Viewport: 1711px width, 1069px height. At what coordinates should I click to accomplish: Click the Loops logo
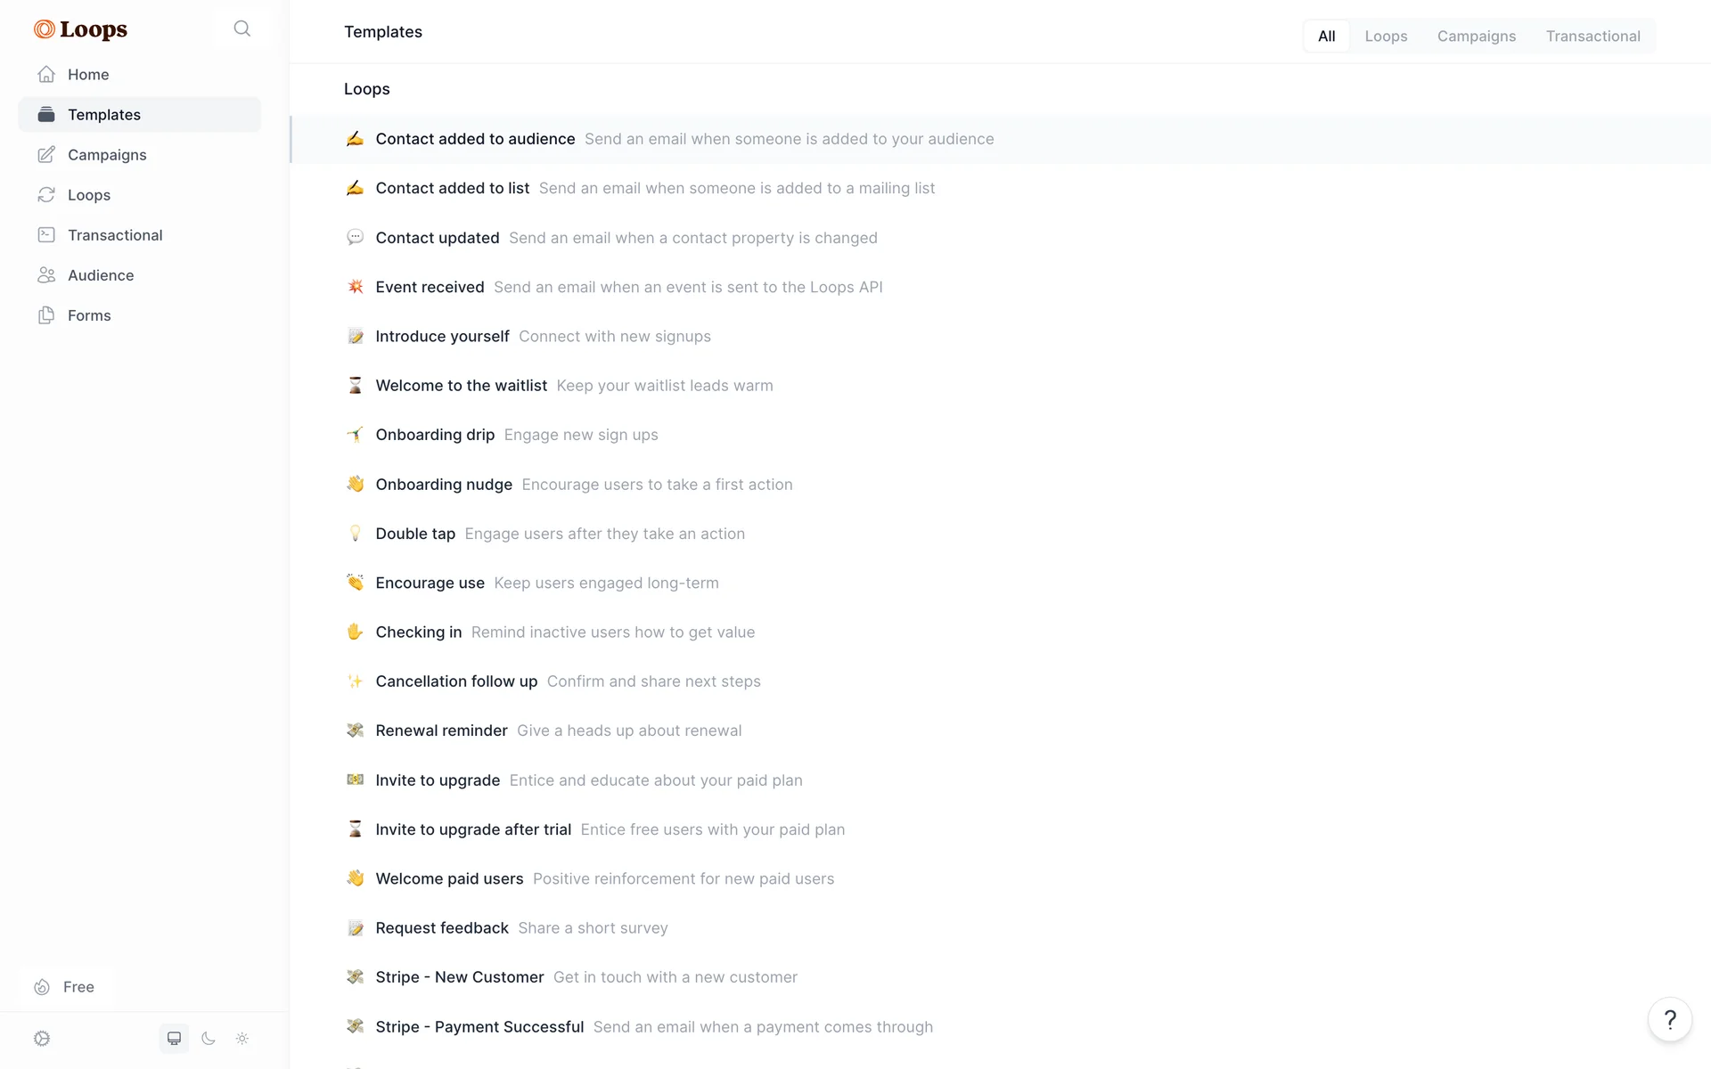tap(80, 29)
